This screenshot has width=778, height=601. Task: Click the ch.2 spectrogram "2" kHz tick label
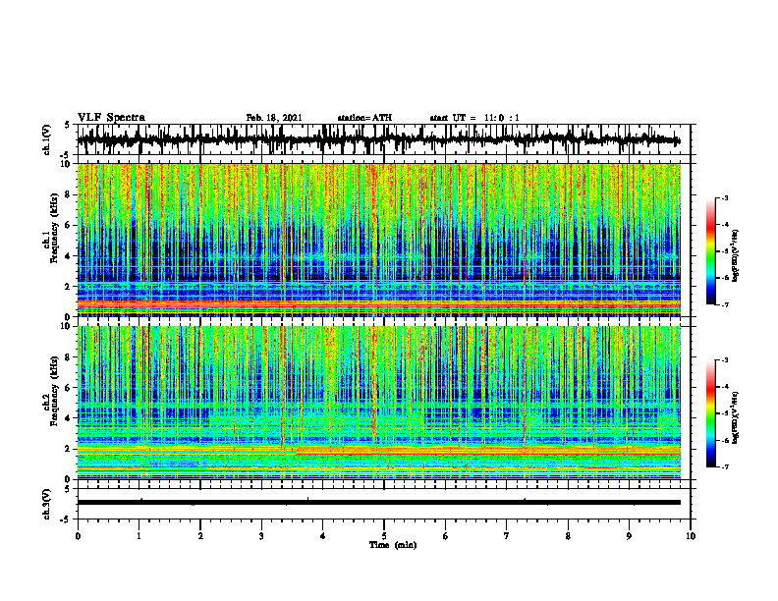pos(69,449)
